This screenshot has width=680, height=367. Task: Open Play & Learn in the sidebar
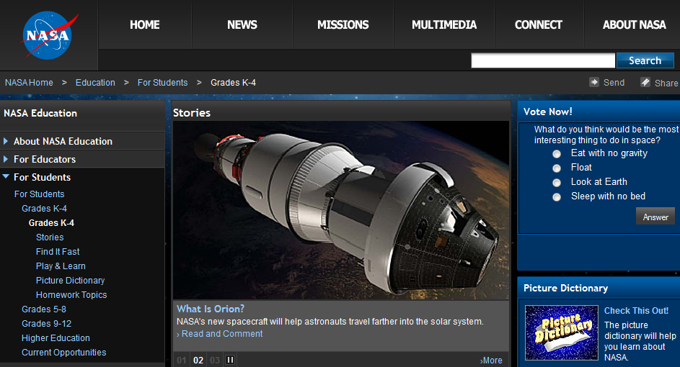(x=61, y=266)
